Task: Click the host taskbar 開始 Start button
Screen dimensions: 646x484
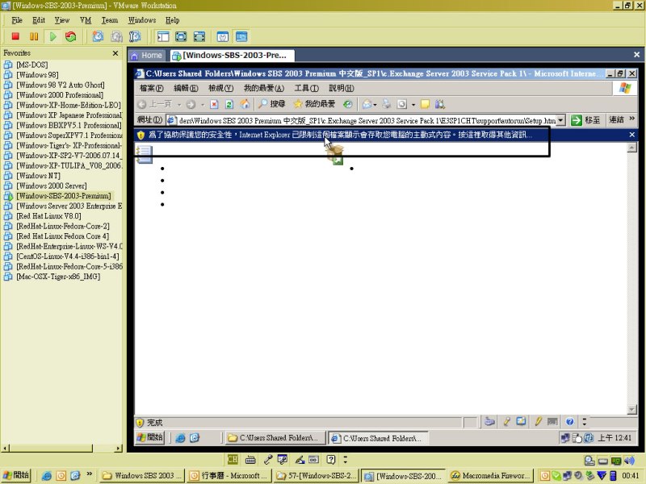Action: (16, 475)
